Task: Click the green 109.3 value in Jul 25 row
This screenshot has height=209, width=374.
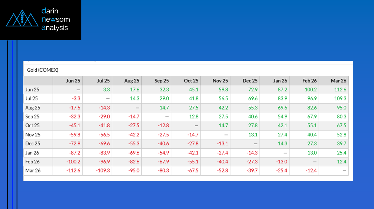Action: click(340, 99)
